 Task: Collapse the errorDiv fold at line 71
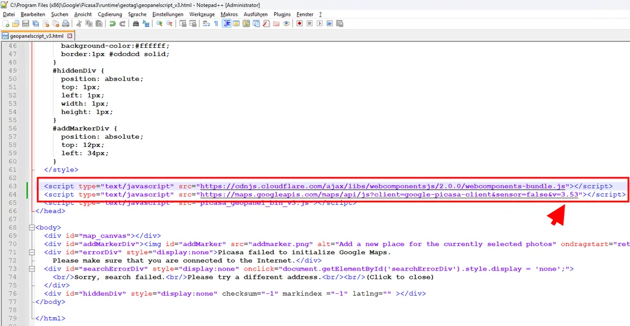click(32, 253)
